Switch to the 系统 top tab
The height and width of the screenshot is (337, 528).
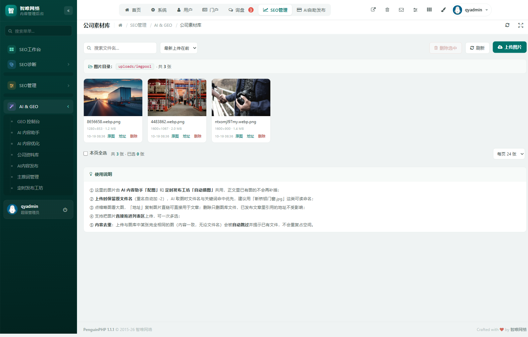(159, 10)
